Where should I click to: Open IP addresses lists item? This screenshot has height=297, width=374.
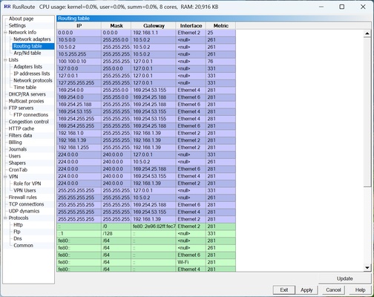(x=32, y=74)
